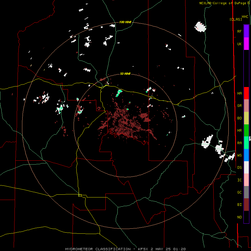Image resolution: width=251 pixels, height=251 pixels.
Task: Click the 01:20 timestamp
Action: point(179,249)
